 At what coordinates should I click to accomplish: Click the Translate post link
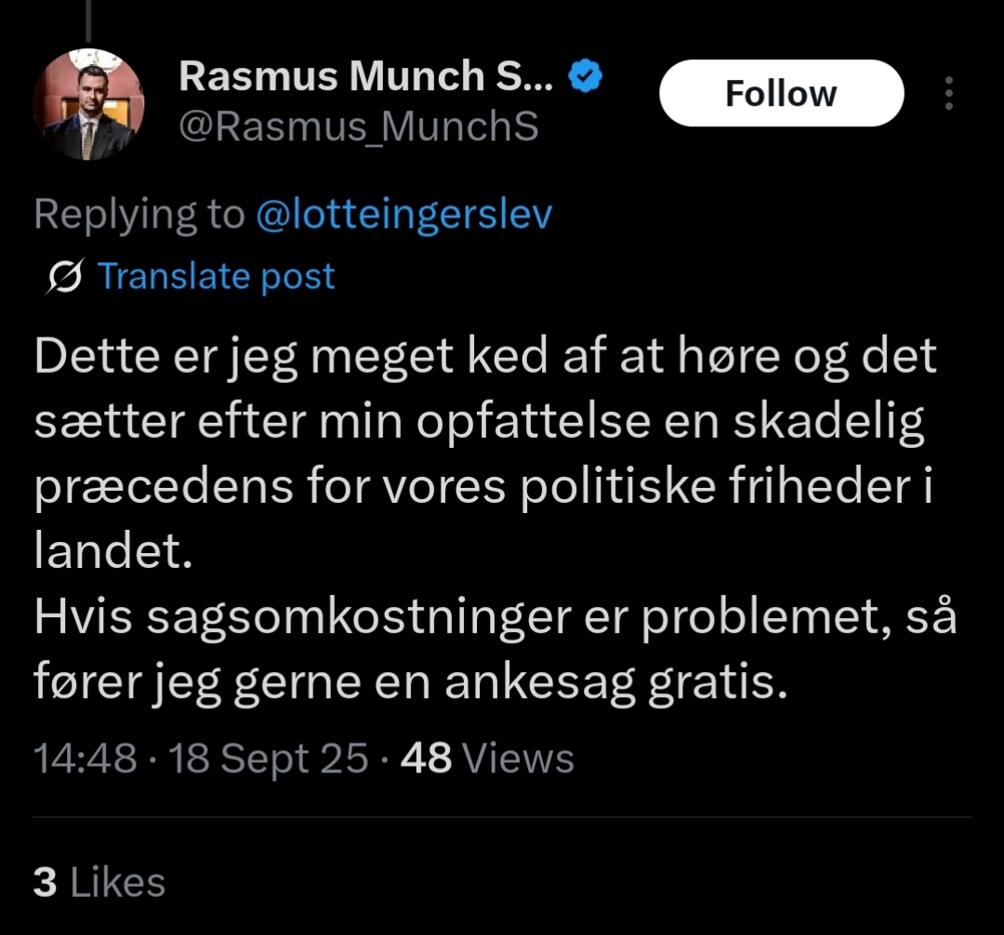click(216, 277)
